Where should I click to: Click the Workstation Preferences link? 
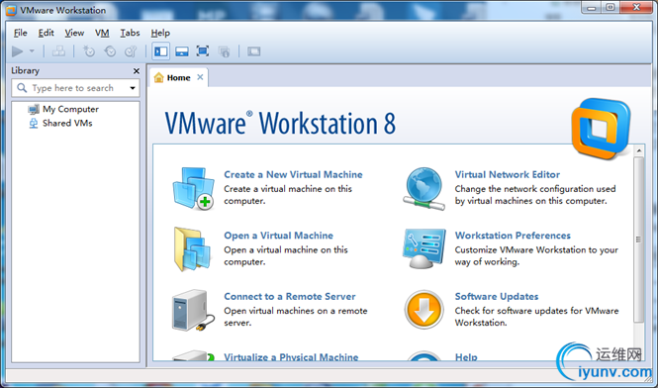coord(513,236)
